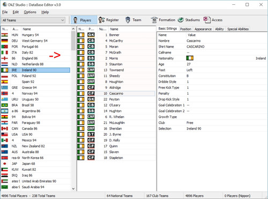
Task: Click the 167 Club Teams status entry
Action: (157, 196)
